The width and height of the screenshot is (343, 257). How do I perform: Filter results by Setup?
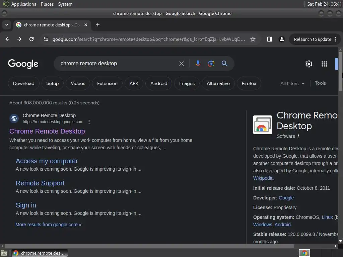[53, 83]
